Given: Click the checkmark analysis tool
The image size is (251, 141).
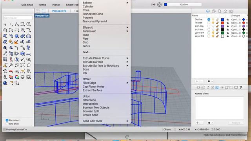Looking at the screenshot, I should click(23, 60).
